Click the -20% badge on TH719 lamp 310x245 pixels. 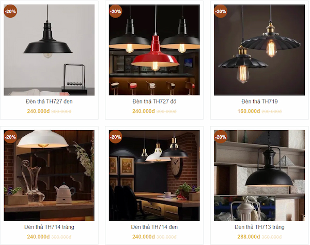(x=221, y=11)
